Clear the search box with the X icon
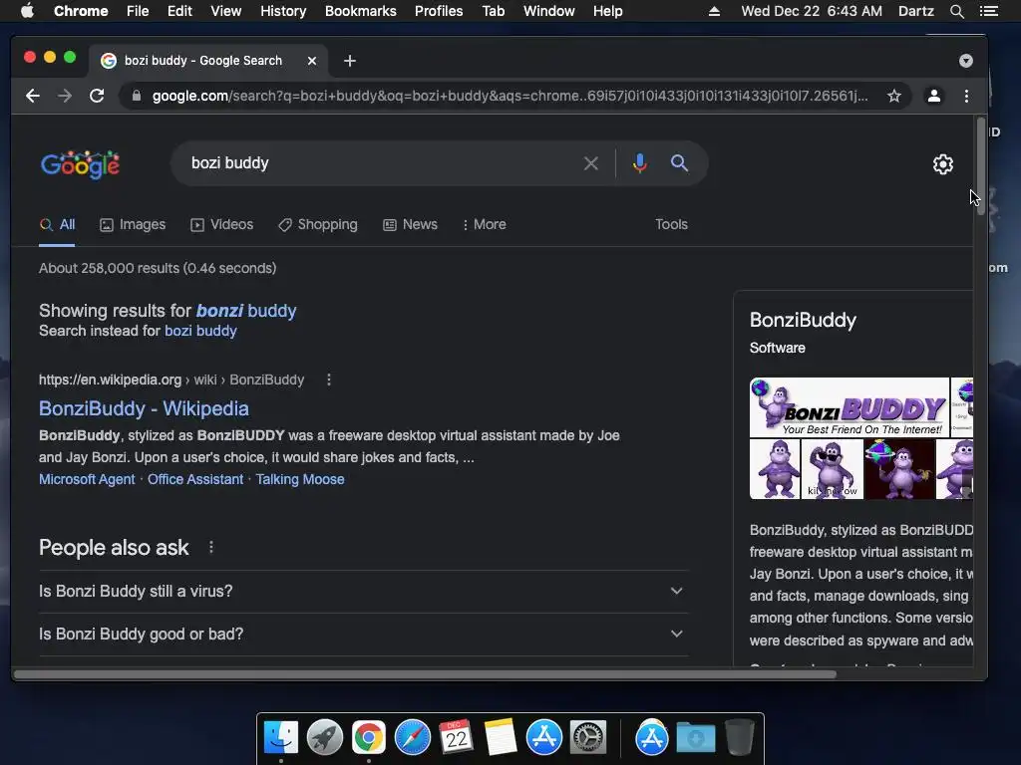This screenshot has height=765, width=1021. (590, 163)
